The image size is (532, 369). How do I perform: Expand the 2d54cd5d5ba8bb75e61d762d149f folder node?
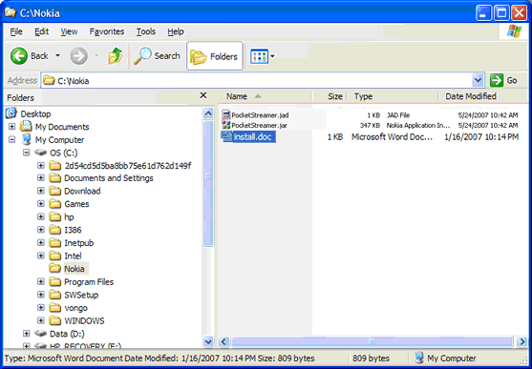(41, 166)
